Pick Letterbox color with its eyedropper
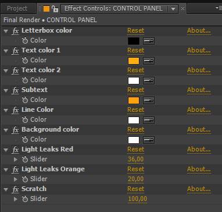 click(149, 41)
